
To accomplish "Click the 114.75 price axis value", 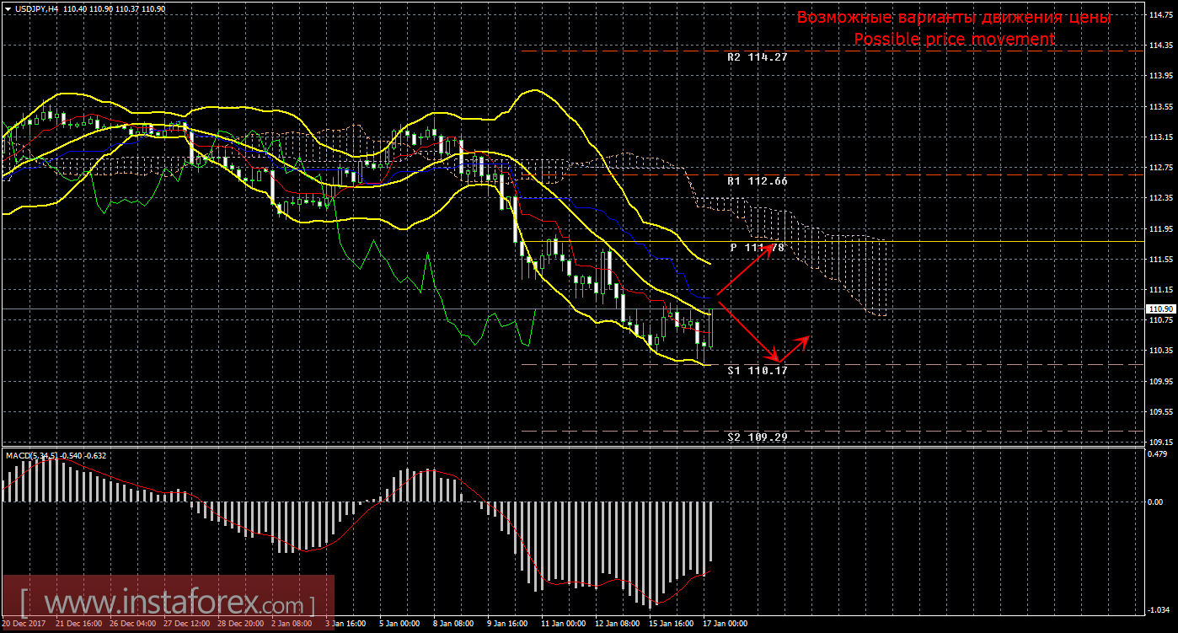I will click(x=1160, y=15).
